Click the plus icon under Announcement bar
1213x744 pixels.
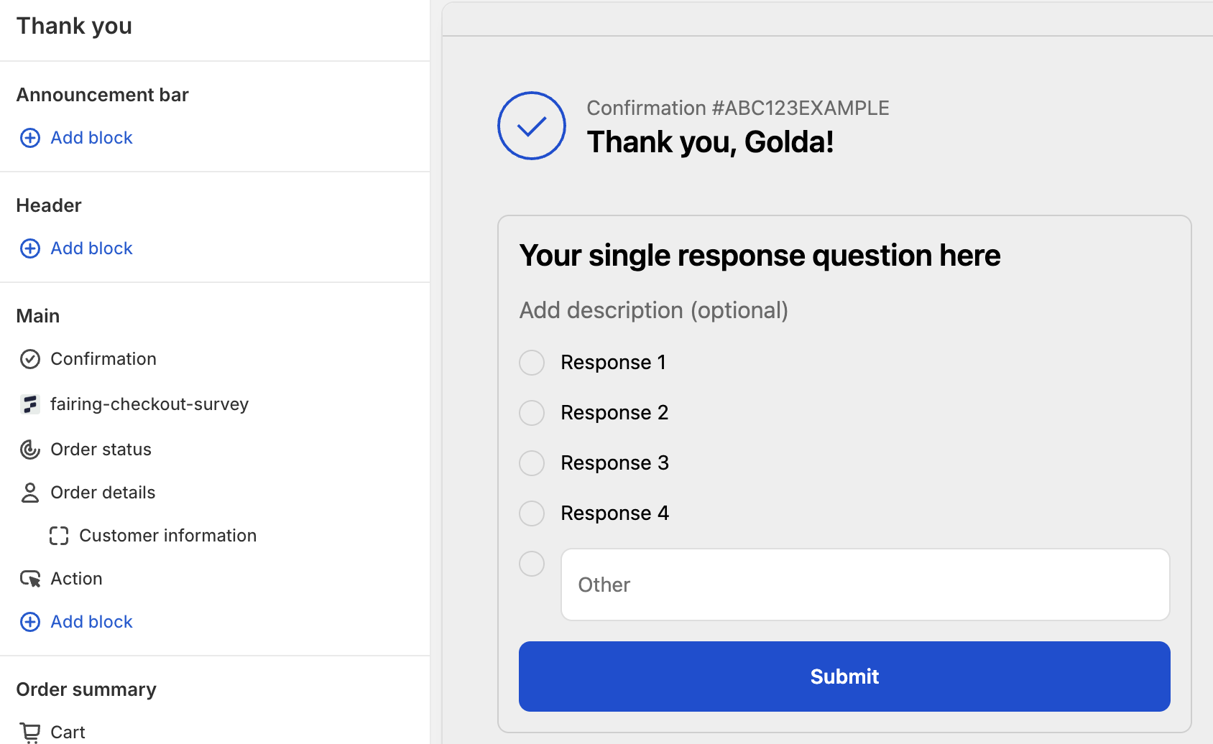point(30,138)
